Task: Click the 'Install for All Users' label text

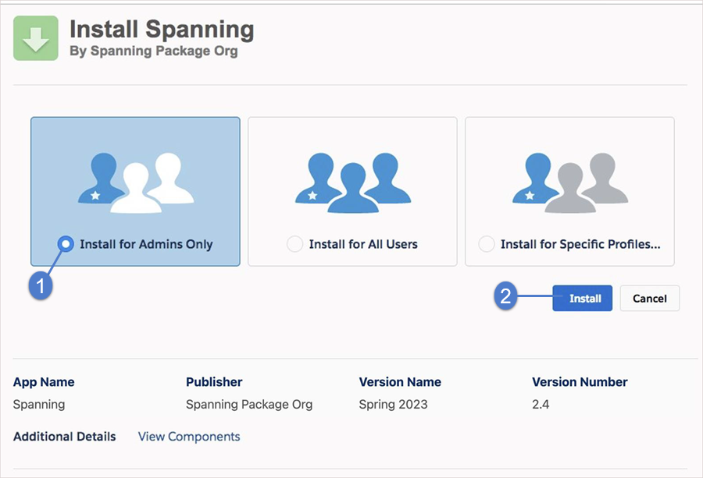Action: tap(363, 244)
